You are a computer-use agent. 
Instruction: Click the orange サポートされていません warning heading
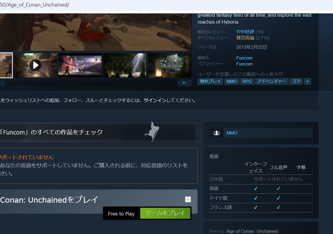pyautogui.click(x=27, y=157)
